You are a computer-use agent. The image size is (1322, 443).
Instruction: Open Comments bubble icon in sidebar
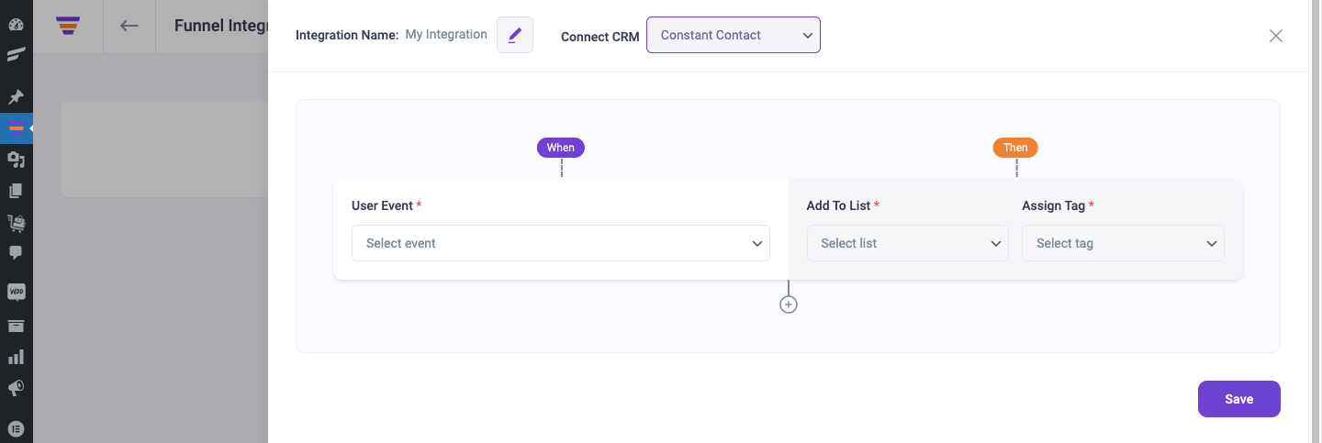(x=16, y=252)
